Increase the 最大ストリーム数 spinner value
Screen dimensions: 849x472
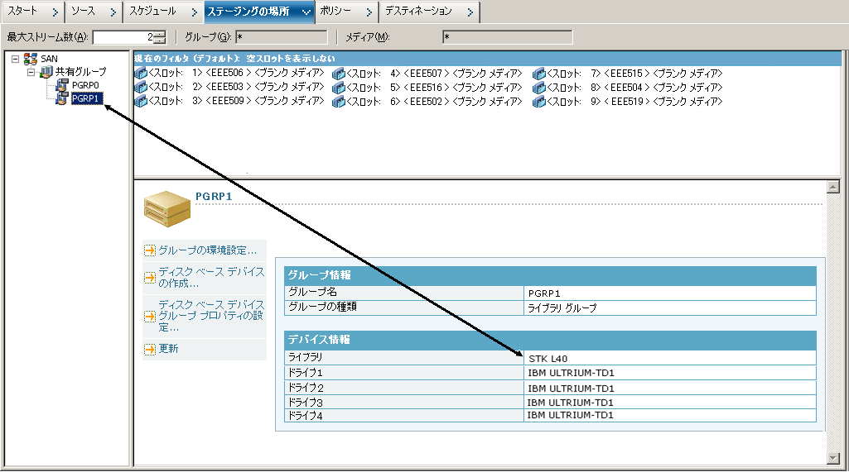coord(160,34)
